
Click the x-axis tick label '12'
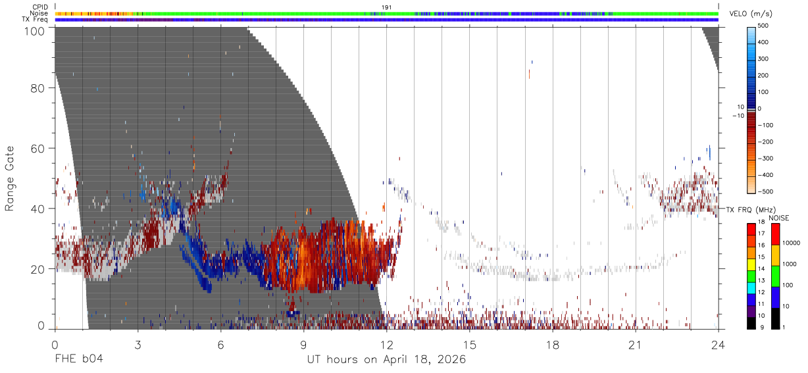point(386,345)
